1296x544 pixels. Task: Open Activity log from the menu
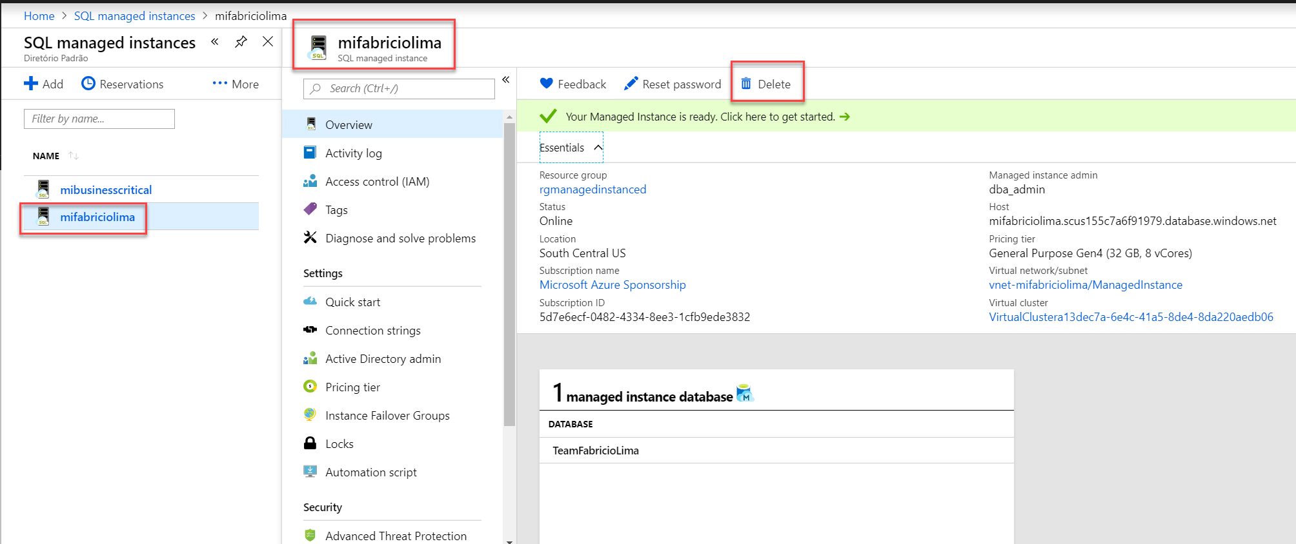click(353, 153)
